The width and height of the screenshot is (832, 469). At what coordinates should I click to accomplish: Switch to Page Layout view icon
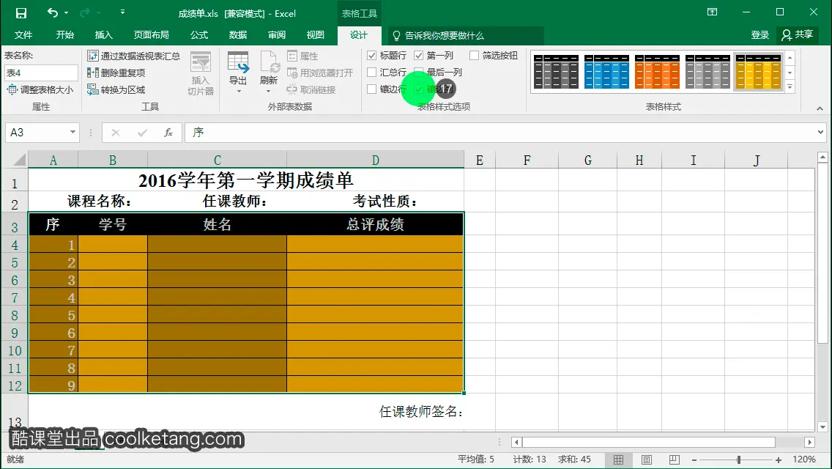646,459
